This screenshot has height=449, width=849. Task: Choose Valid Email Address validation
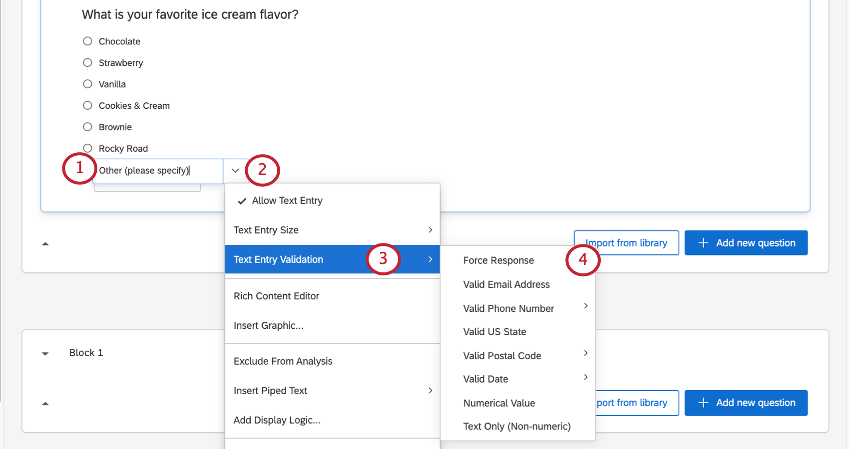(x=506, y=284)
